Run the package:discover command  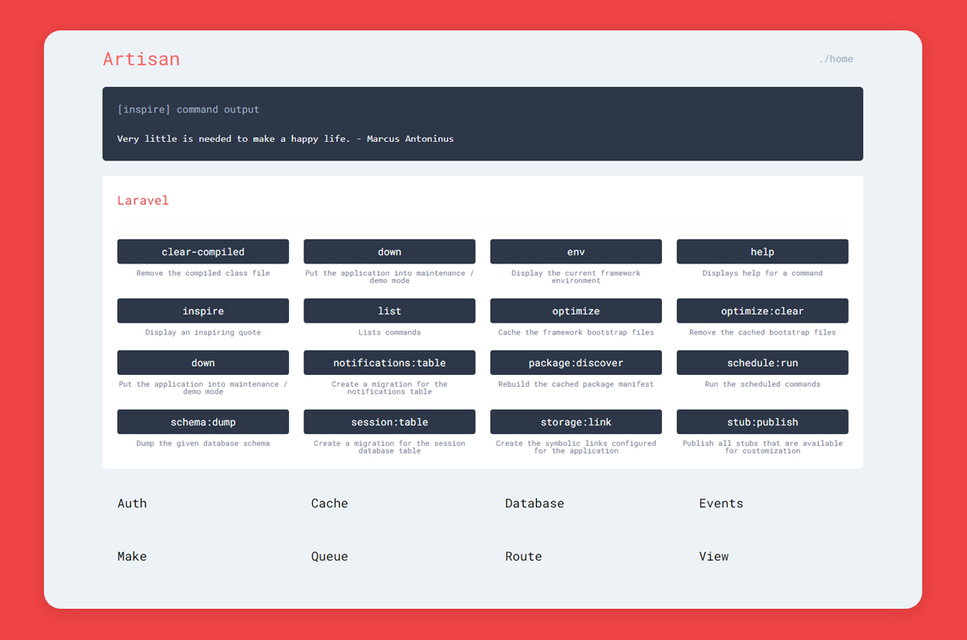576,362
